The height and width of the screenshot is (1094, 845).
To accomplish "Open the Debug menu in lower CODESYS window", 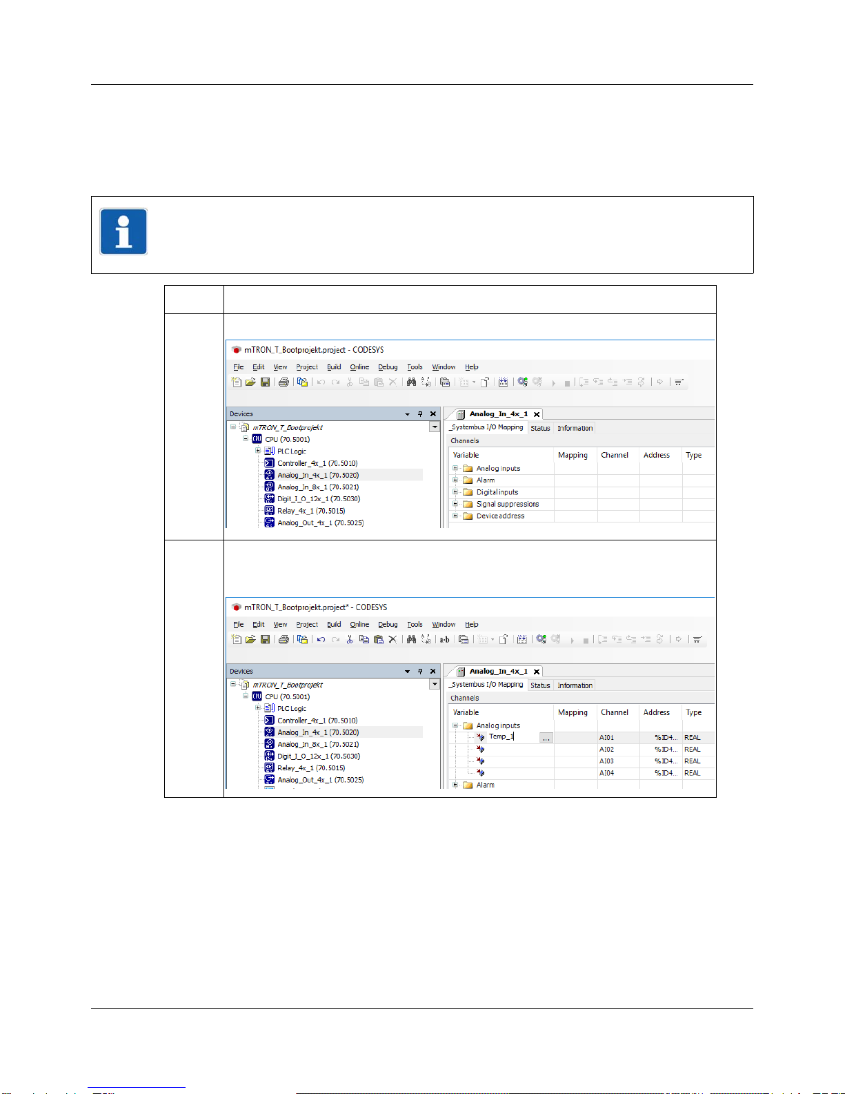I will pyautogui.click(x=388, y=625).
